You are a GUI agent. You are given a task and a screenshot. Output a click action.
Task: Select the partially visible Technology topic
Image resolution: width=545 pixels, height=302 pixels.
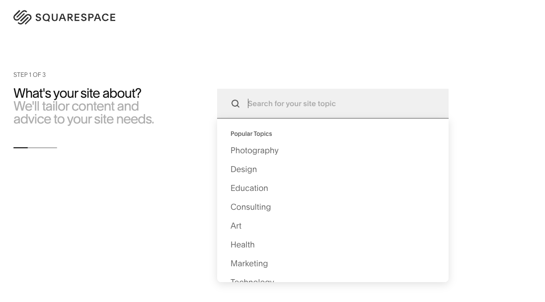(252, 280)
